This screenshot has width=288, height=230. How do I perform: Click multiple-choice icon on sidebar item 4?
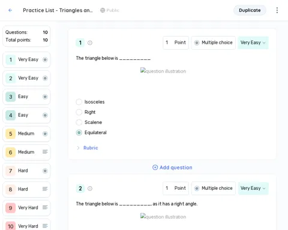pyautogui.click(x=45, y=115)
